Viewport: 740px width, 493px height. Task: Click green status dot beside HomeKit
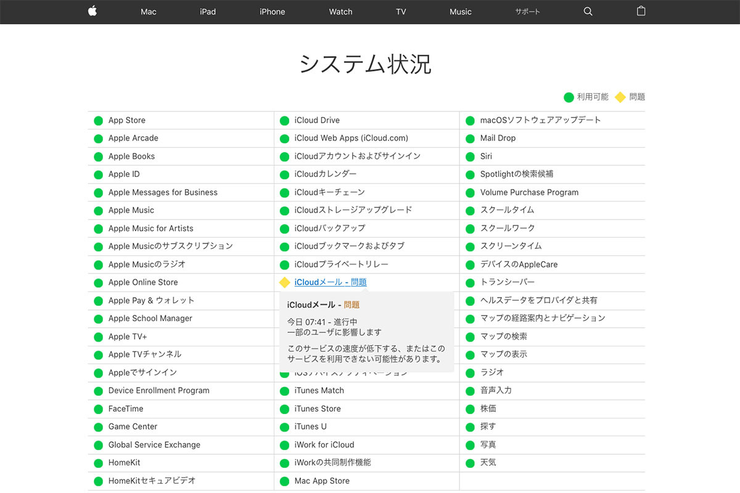(x=98, y=463)
